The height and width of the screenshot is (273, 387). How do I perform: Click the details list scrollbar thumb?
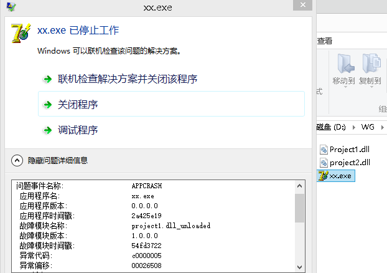299,208
